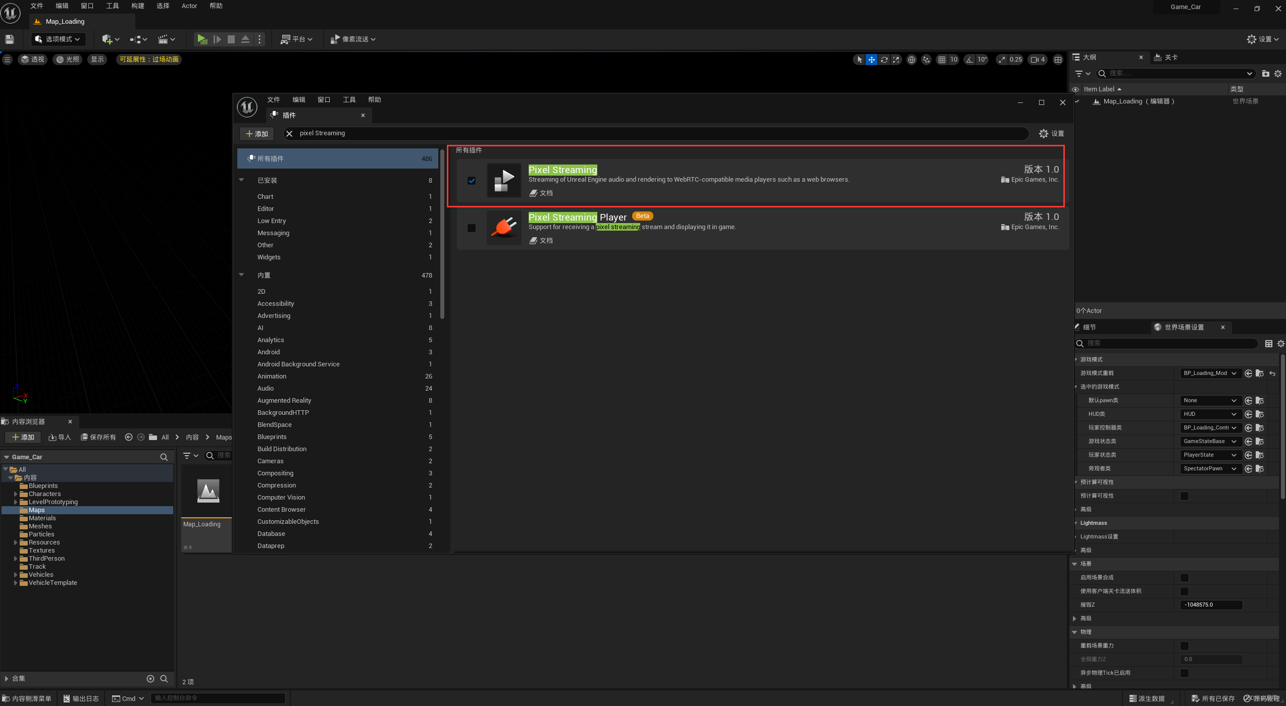Select the rotate tool icon in viewport

point(884,60)
